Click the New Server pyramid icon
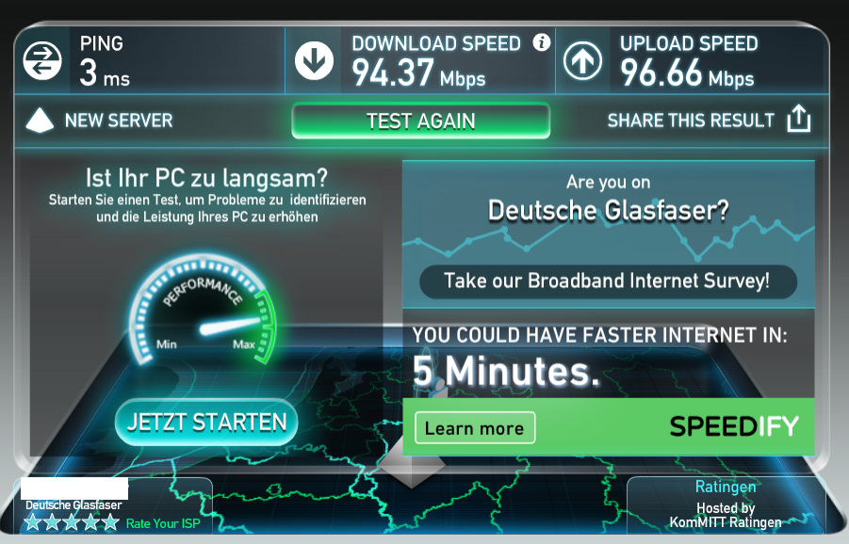This screenshot has width=849, height=544. [40, 120]
